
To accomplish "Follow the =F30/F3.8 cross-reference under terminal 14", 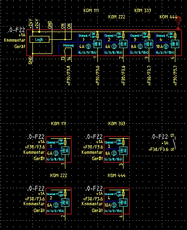I will coord(69,75).
